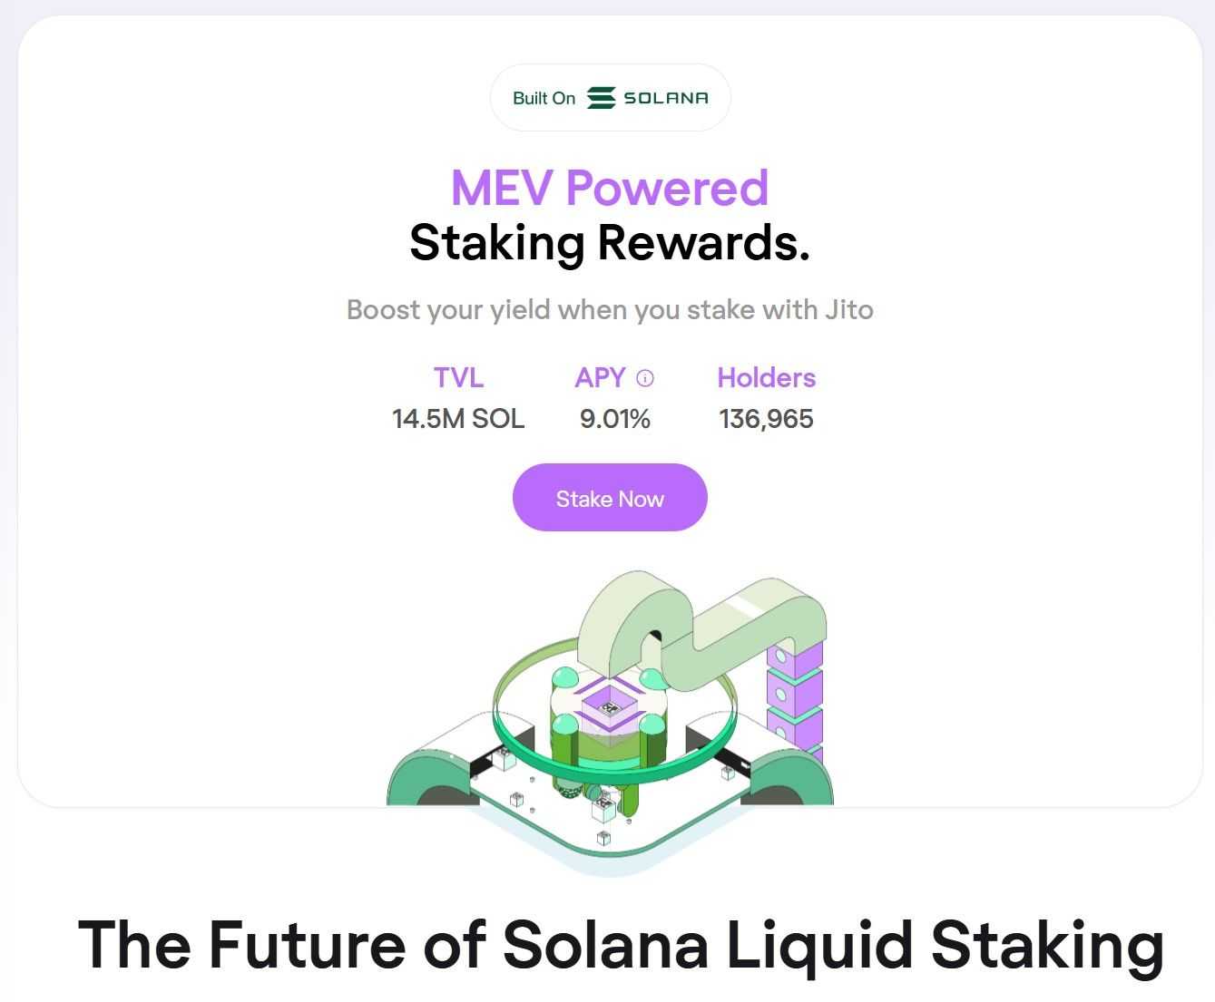Screen dimensions: 1215x1002
Task: Click the 136,965 holders count
Action: [766, 419]
